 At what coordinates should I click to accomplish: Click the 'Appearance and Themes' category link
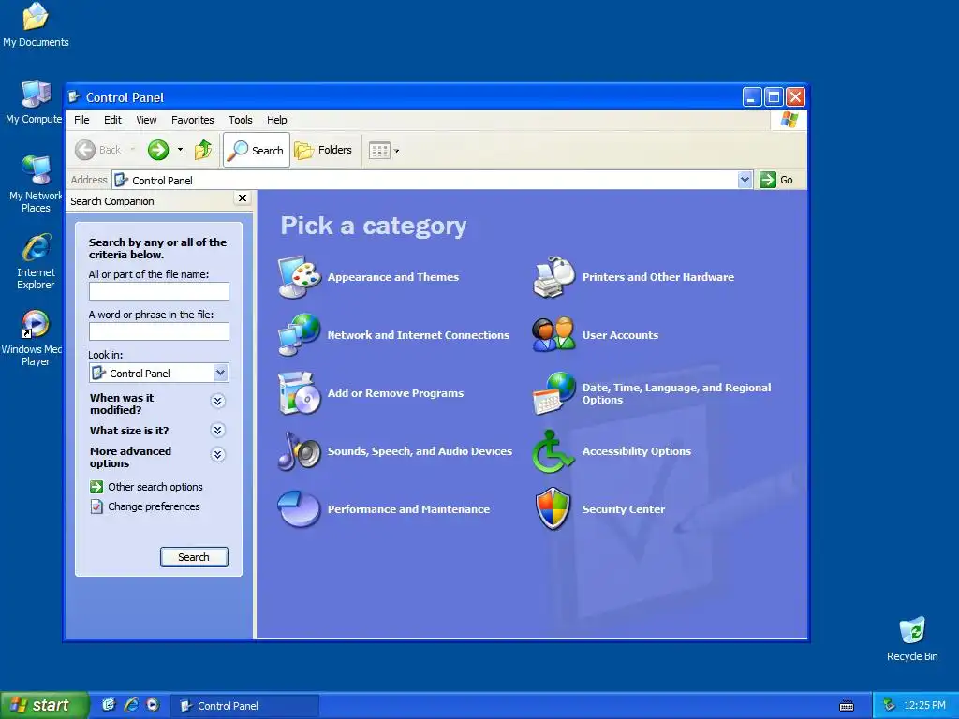(393, 277)
